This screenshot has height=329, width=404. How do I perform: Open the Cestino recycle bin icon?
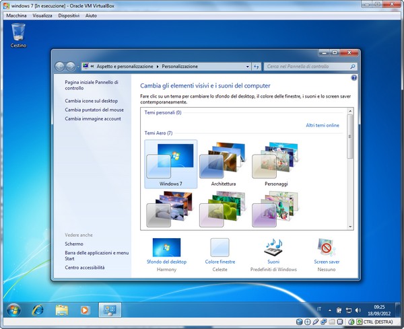[x=18, y=35]
